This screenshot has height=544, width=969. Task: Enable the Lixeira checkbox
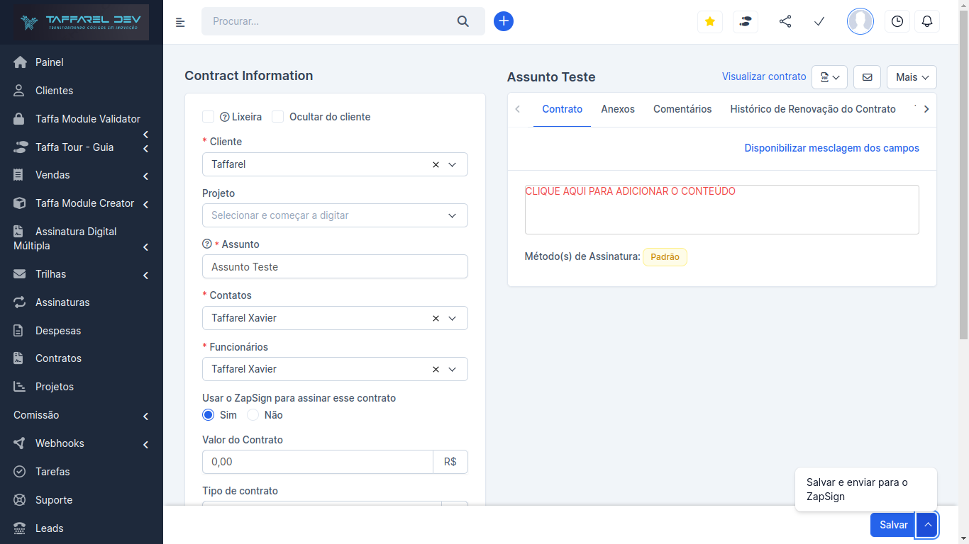point(208,116)
